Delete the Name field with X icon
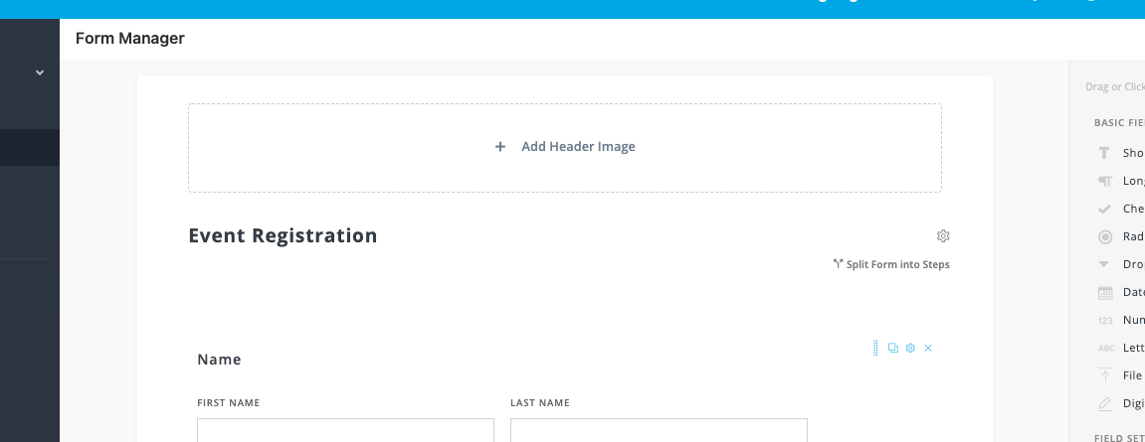This screenshot has height=442, width=1145. [928, 348]
